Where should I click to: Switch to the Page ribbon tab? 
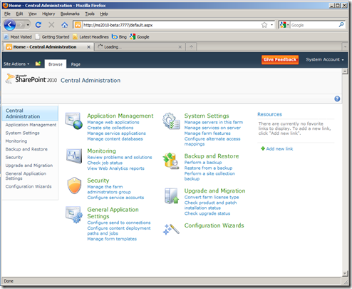pyautogui.click(x=76, y=64)
